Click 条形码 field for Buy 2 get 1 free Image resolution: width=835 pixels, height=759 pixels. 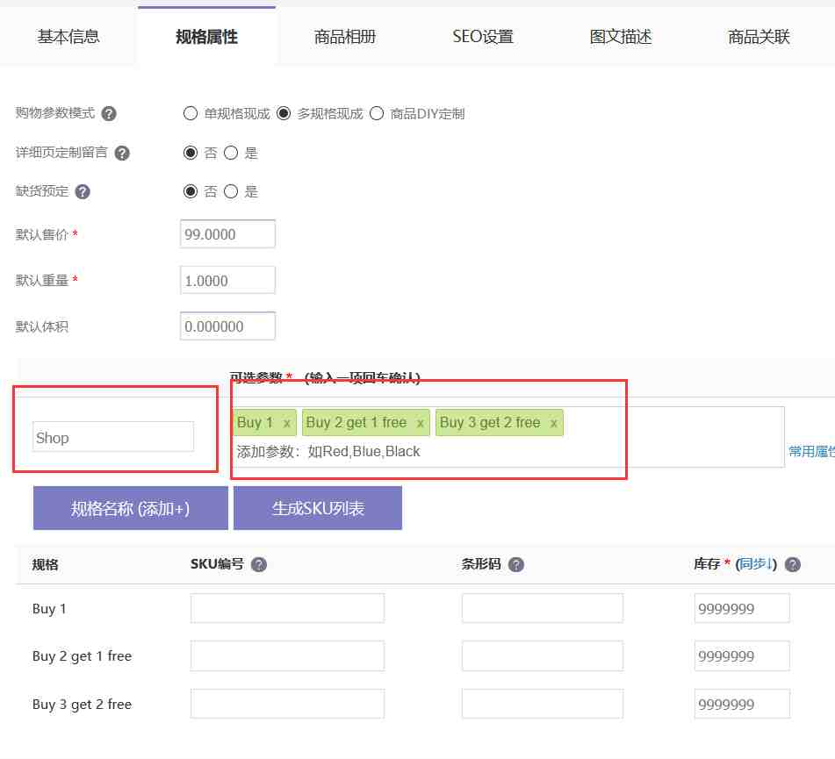pyautogui.click(x=543, y=656)
